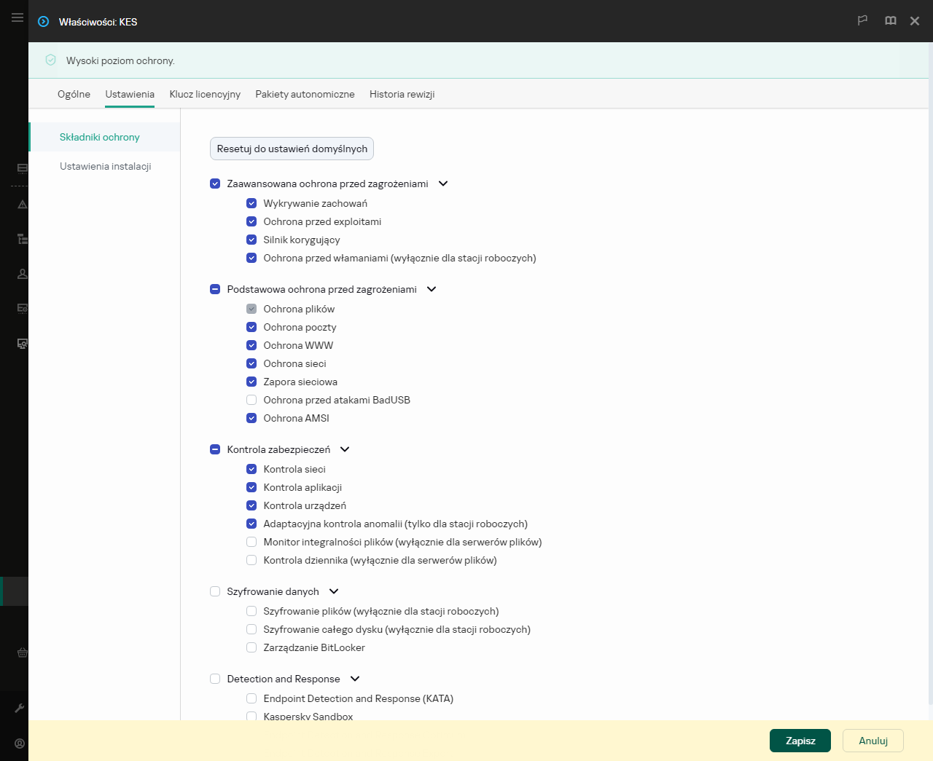The height and width of the screenshot is (761, 933).
Task: Open the wrench settings sidebar icon
Action: tap(20, 708)
